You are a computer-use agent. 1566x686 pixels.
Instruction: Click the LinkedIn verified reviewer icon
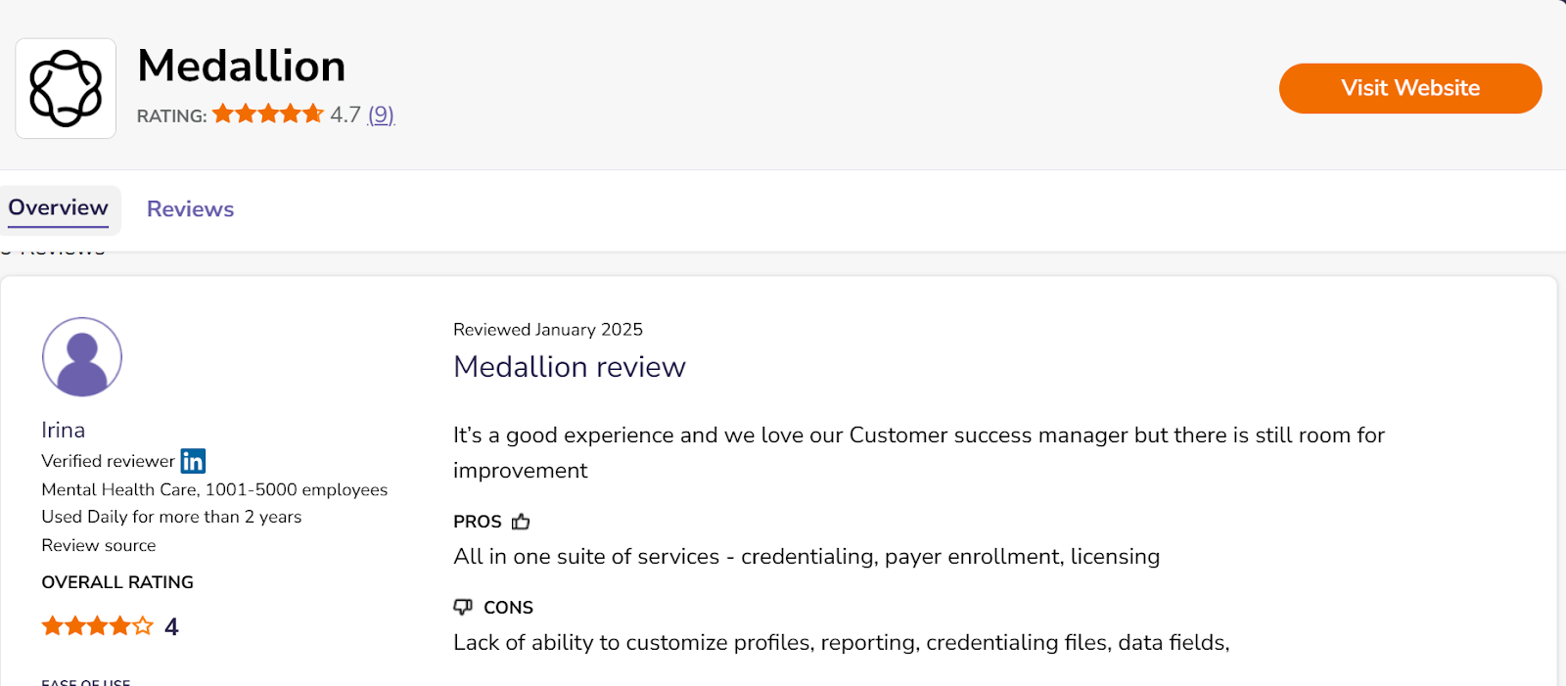[x=193, y=461]
